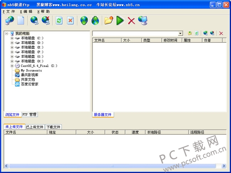Click the small refresh icon in server toolbar

(197, 33)
